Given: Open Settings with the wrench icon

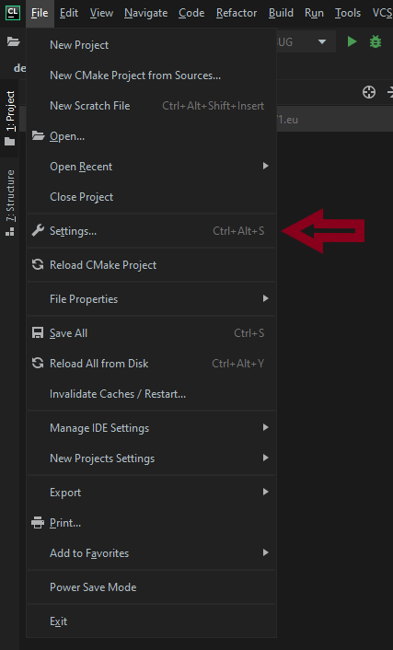Looking at the screenshot, I should pyautogui.click(x=38, y=230).
